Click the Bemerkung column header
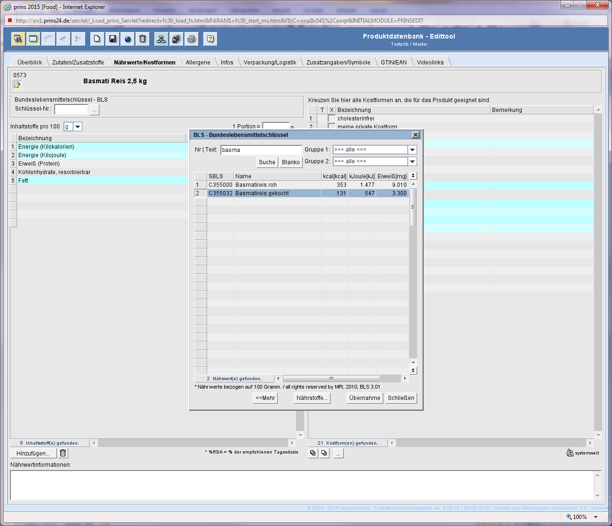Viewport: 612px width, 526px height. [x=542, y=110]
